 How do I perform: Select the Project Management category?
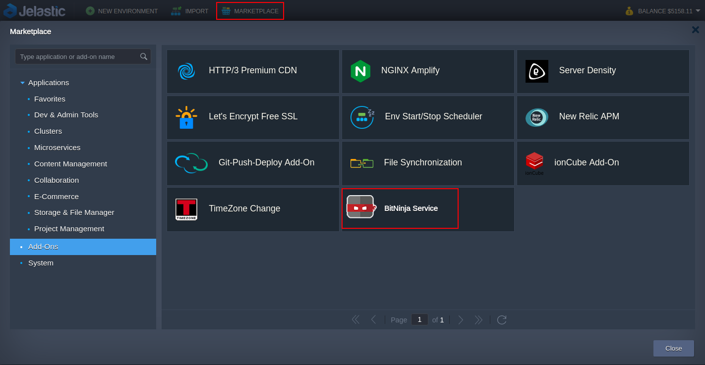(x=69, y=229)
